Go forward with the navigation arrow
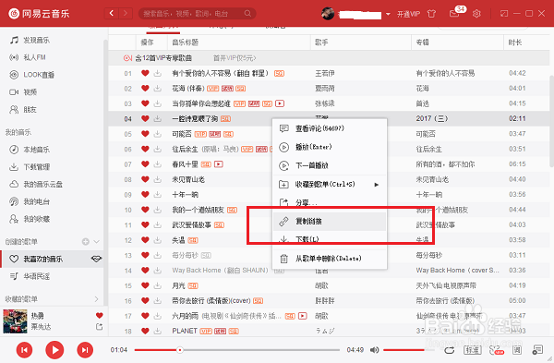 pos(126,14)
